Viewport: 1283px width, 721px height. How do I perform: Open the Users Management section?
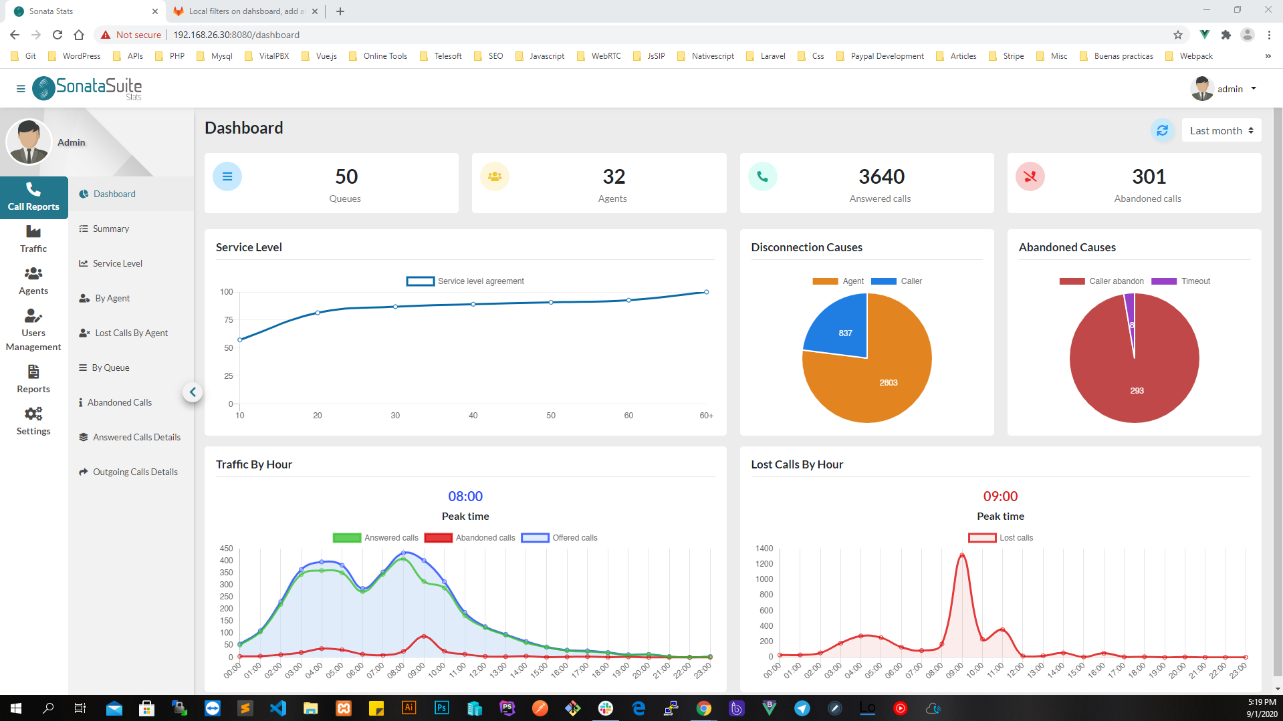(x=33, y=331)
